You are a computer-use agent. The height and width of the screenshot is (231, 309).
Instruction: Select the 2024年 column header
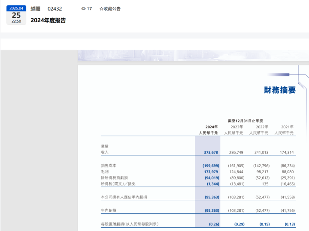coord(211,127)
